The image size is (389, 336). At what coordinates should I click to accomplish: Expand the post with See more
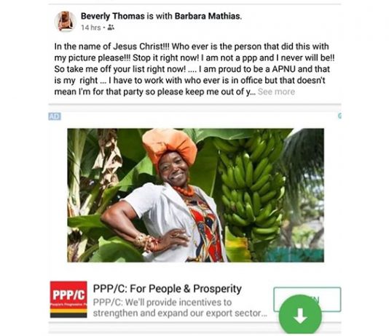click(x=276, y=92)
